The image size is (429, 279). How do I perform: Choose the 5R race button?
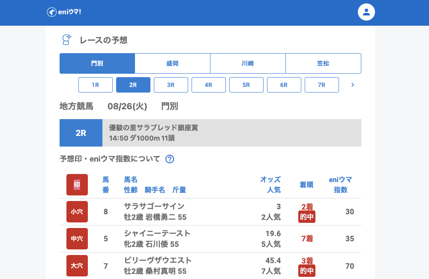coord(246,85)
